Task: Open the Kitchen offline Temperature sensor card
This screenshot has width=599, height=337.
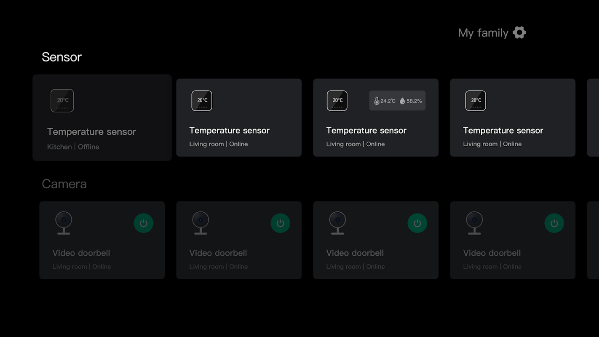Action: click(102, 118)
